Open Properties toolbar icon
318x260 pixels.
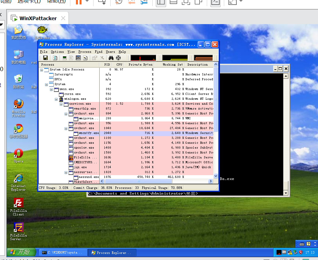(94, 58)
